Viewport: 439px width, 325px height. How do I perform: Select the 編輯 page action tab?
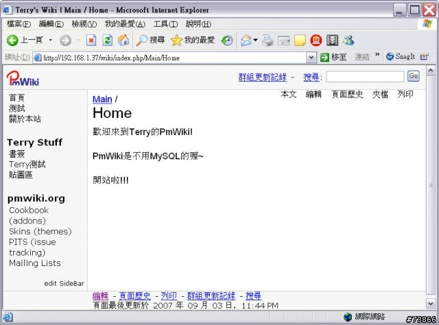click(313, 95)
